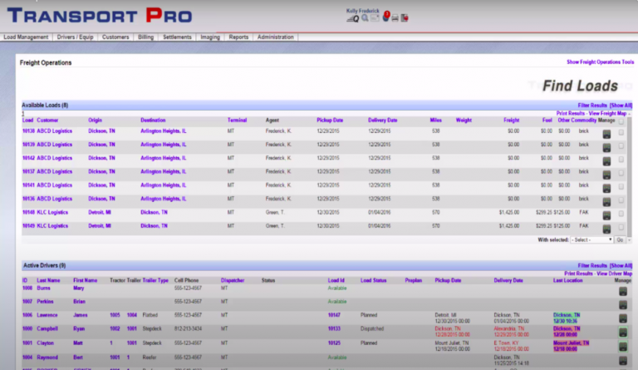Open the envelope messages icon
This screenshot has width=638, height=370.
pos(375,17)
